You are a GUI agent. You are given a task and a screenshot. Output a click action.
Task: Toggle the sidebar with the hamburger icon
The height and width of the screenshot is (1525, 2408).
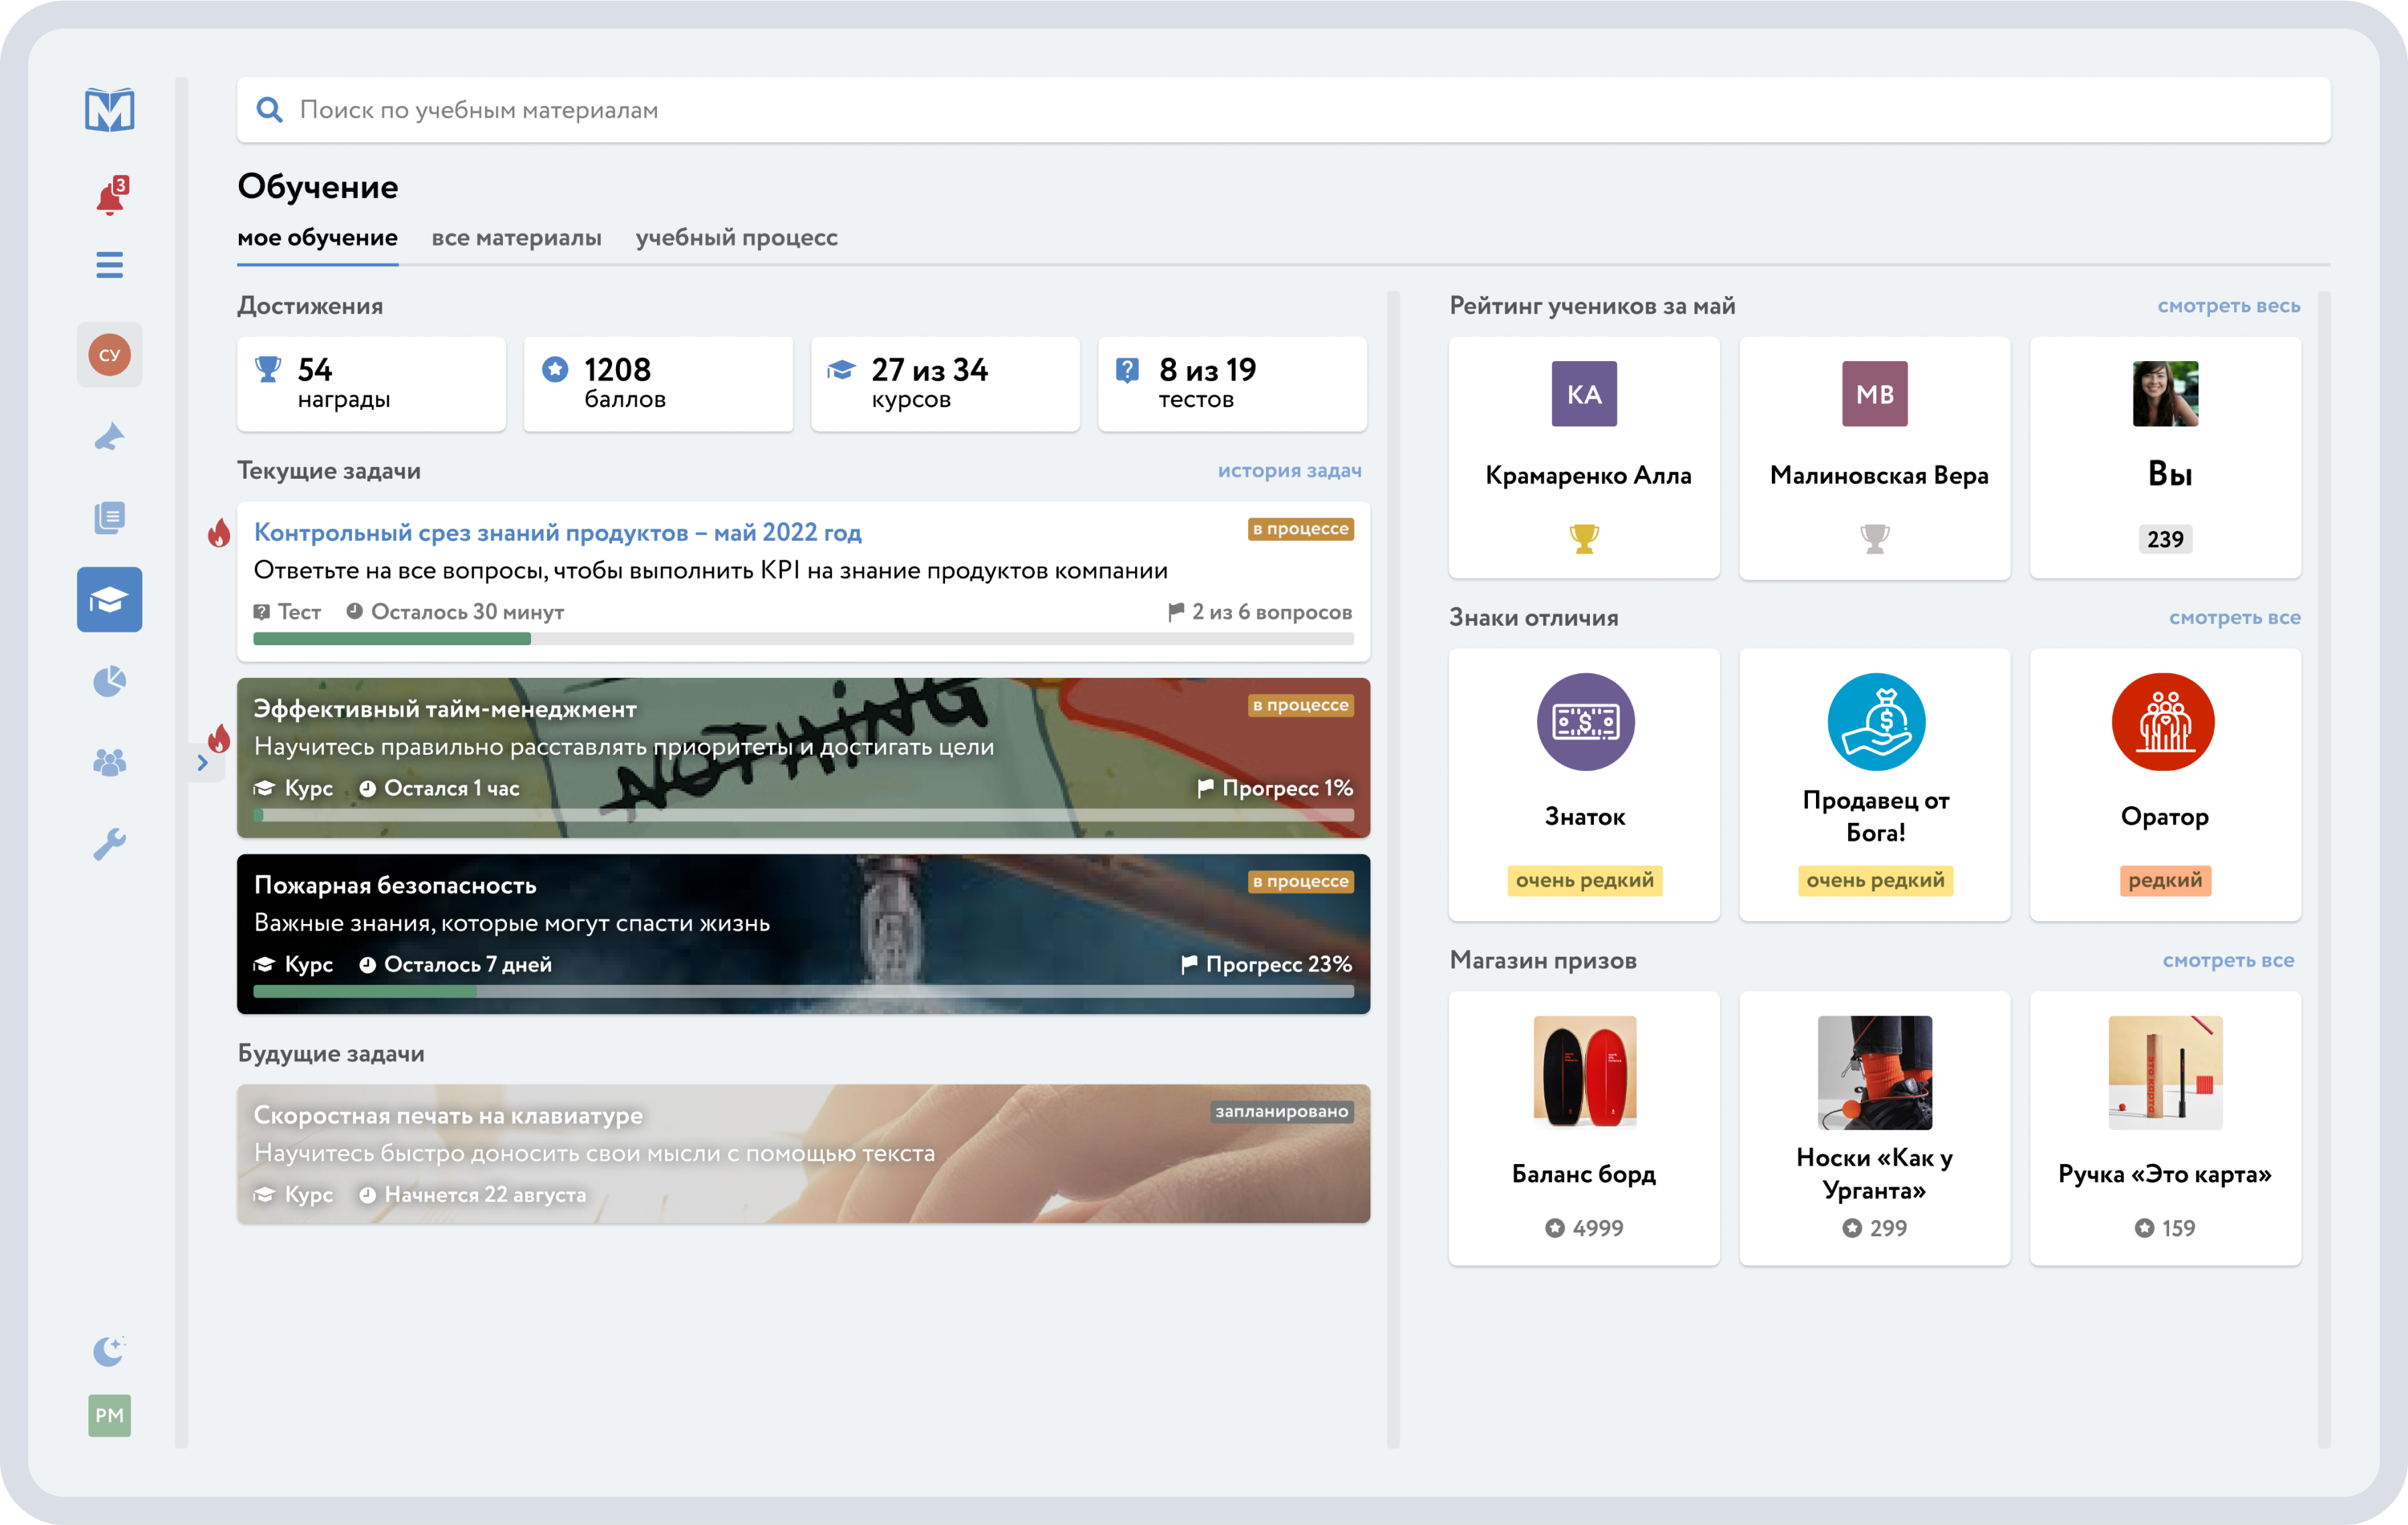coord(110,265)
